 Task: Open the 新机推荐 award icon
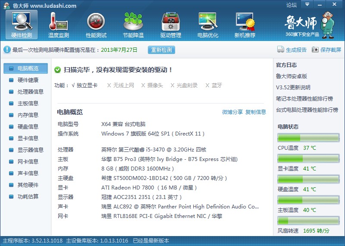pyautogui.click(x=245, y=22)
